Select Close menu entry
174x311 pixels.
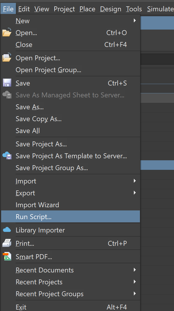[71, 44]
